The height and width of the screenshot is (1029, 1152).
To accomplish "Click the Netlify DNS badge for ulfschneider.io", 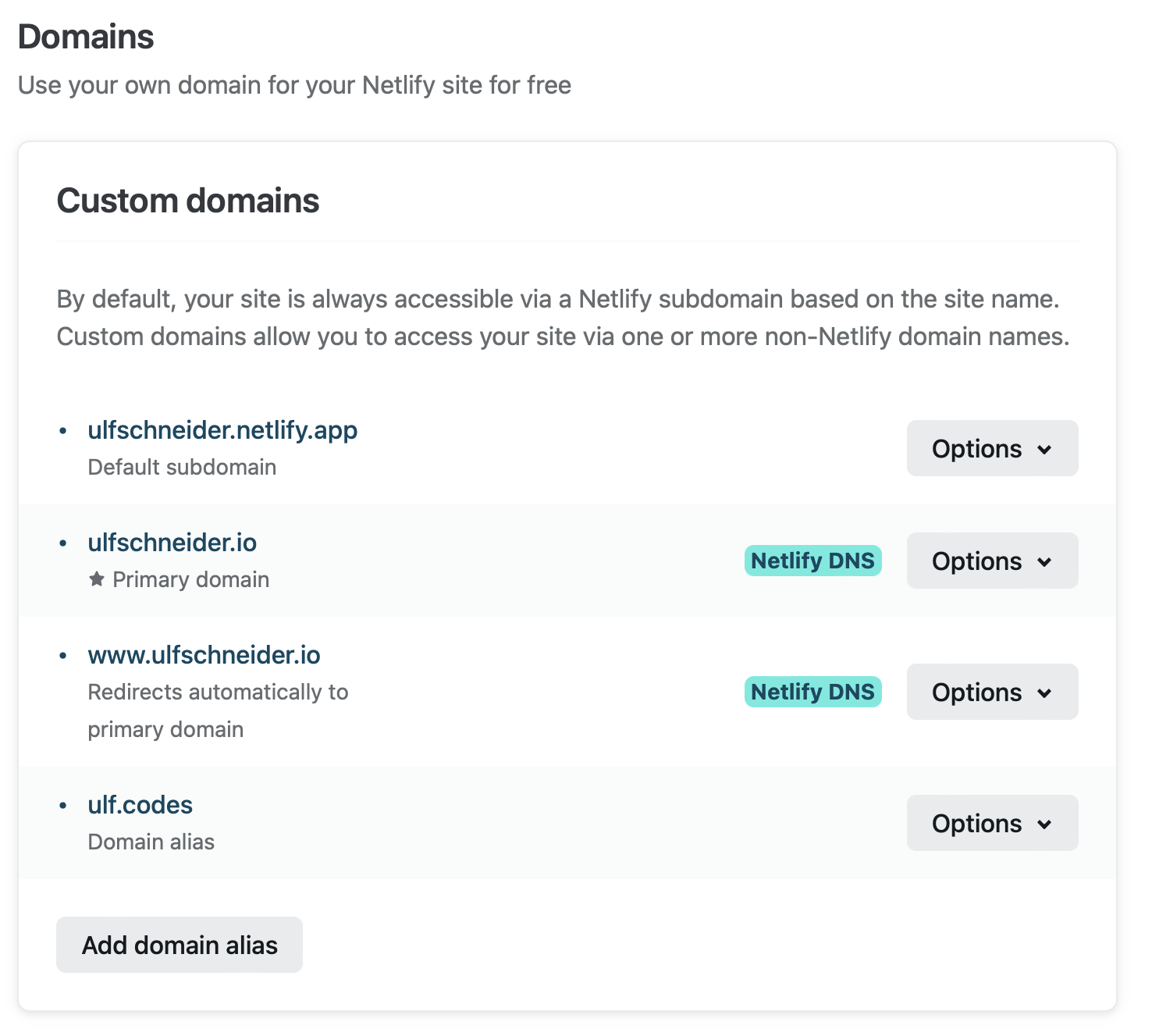I will [x=812, y=561].
